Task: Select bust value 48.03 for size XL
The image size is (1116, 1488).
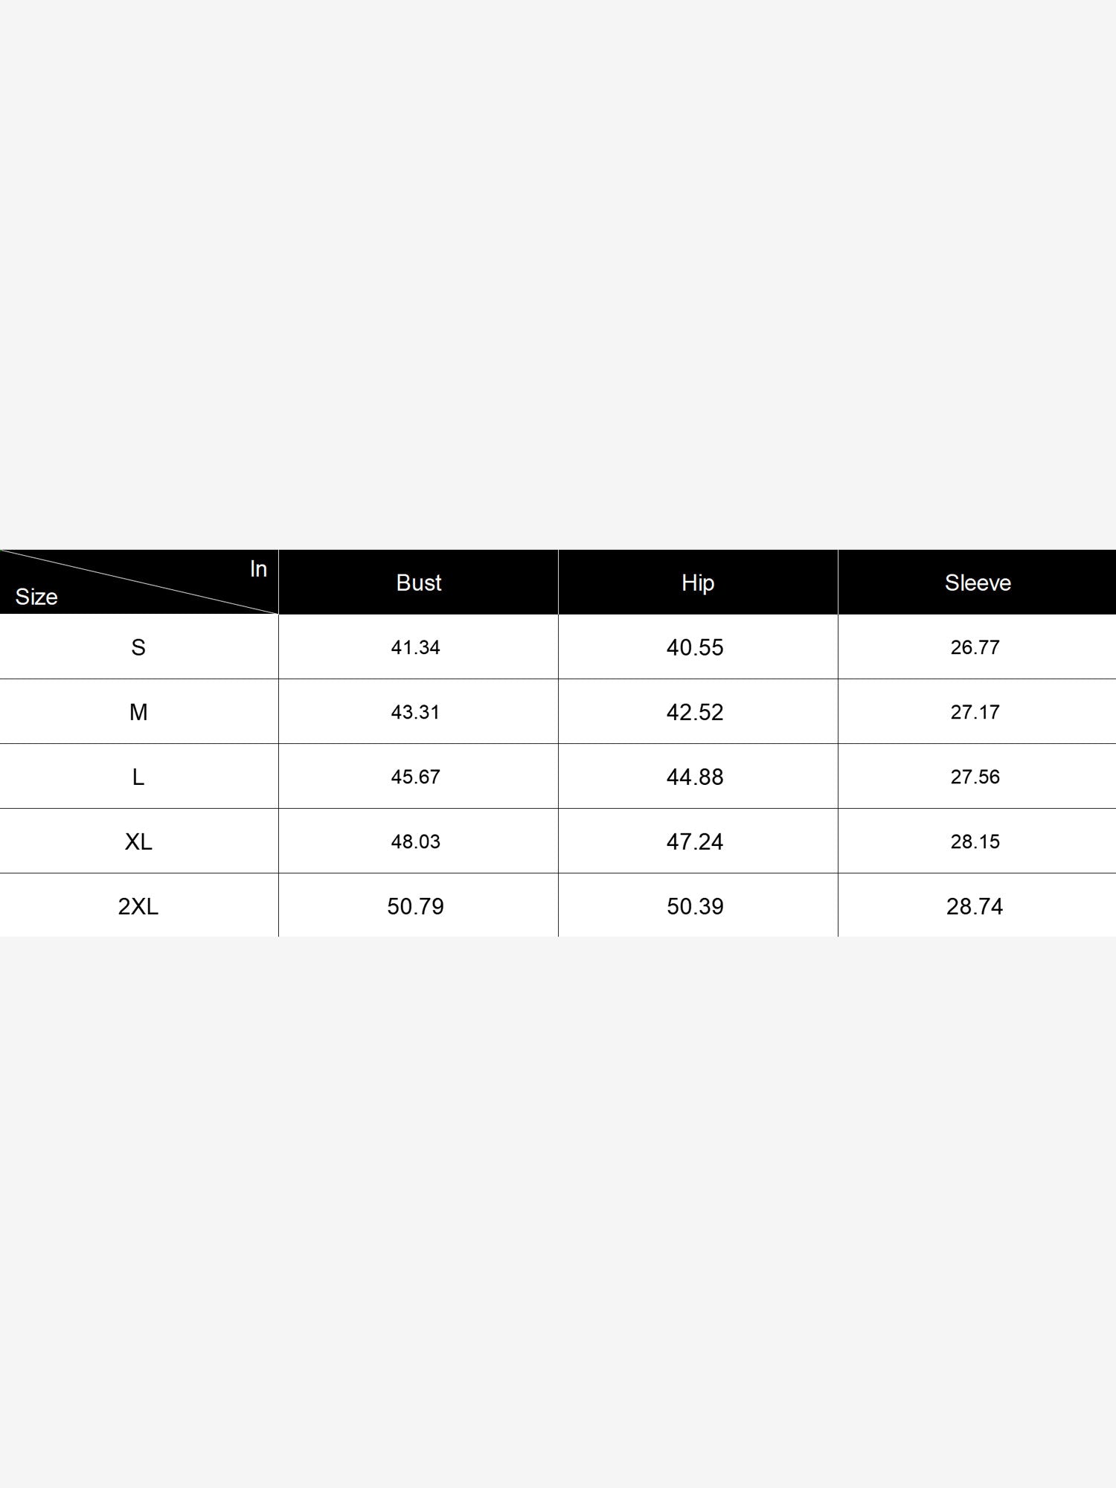Action: pyautogui.click(x=415, y=841)
